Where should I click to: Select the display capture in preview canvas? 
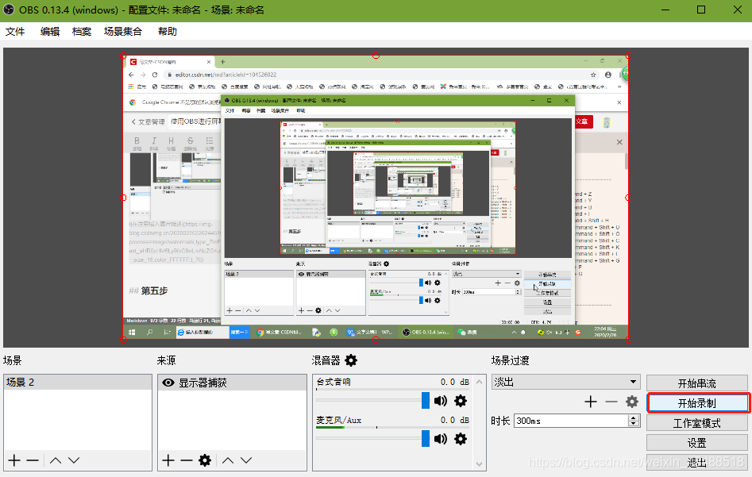[376, 198]
